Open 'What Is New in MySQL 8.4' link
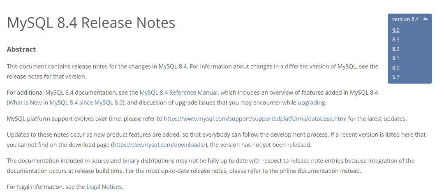 (65, 102)
